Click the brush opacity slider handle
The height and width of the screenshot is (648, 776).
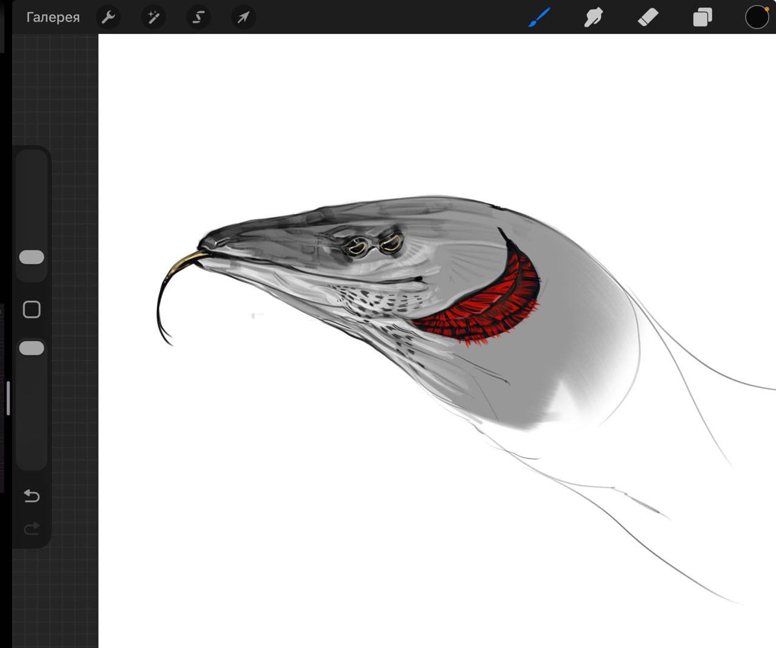pos(32,348)
